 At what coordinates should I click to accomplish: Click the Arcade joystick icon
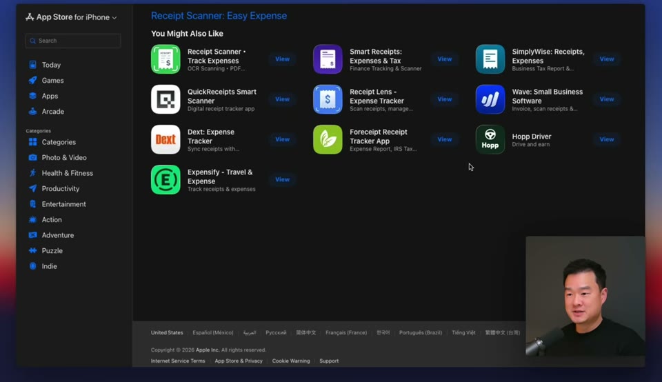32,112
